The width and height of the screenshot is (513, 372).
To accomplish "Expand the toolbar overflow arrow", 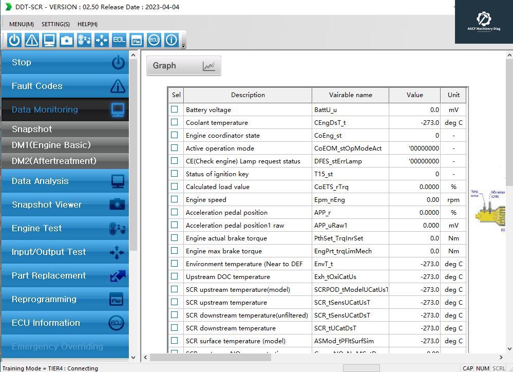I will click(x=184, y=46).
